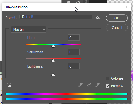Open the Preset dropdown showing Default
The height and width of the screenshot is (104, 133).
pos(56,17)
